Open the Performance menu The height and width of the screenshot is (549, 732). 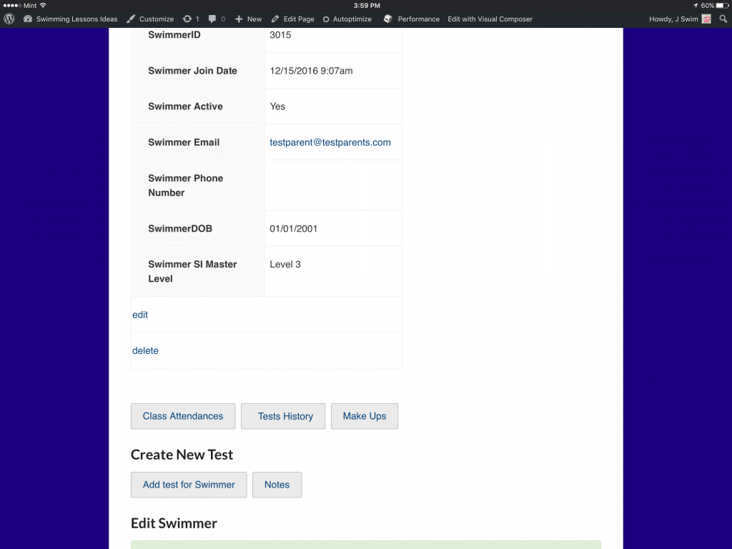[x=419, y=19]
